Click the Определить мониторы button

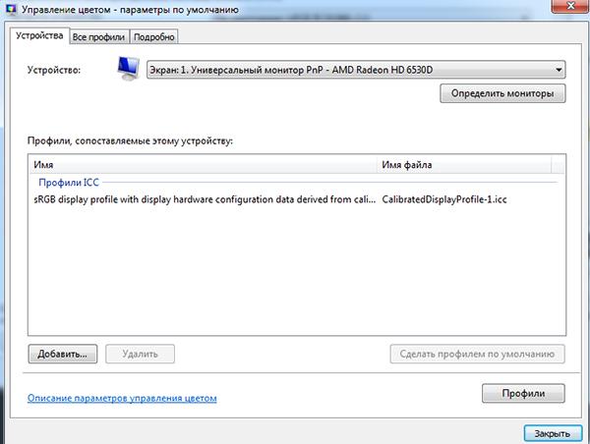pyautogui.click(x=502, y=93)
